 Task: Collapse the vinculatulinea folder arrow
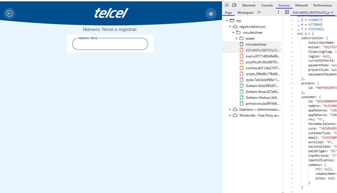coord(233,32)
